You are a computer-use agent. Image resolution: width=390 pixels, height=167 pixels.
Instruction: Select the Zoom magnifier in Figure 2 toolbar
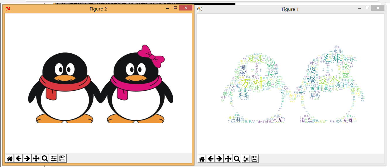[45, 159]
